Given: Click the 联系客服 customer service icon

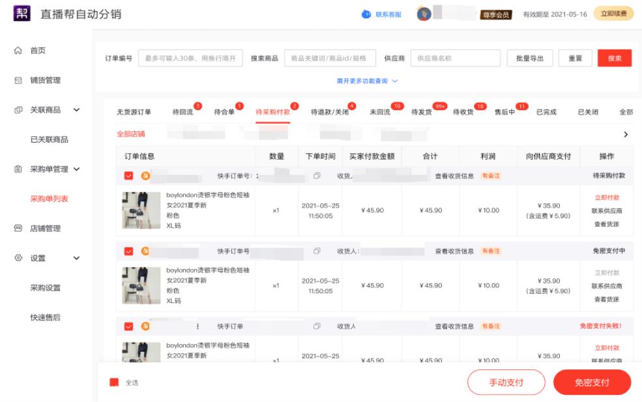Looking at the screenshot, I should (366, 14).
